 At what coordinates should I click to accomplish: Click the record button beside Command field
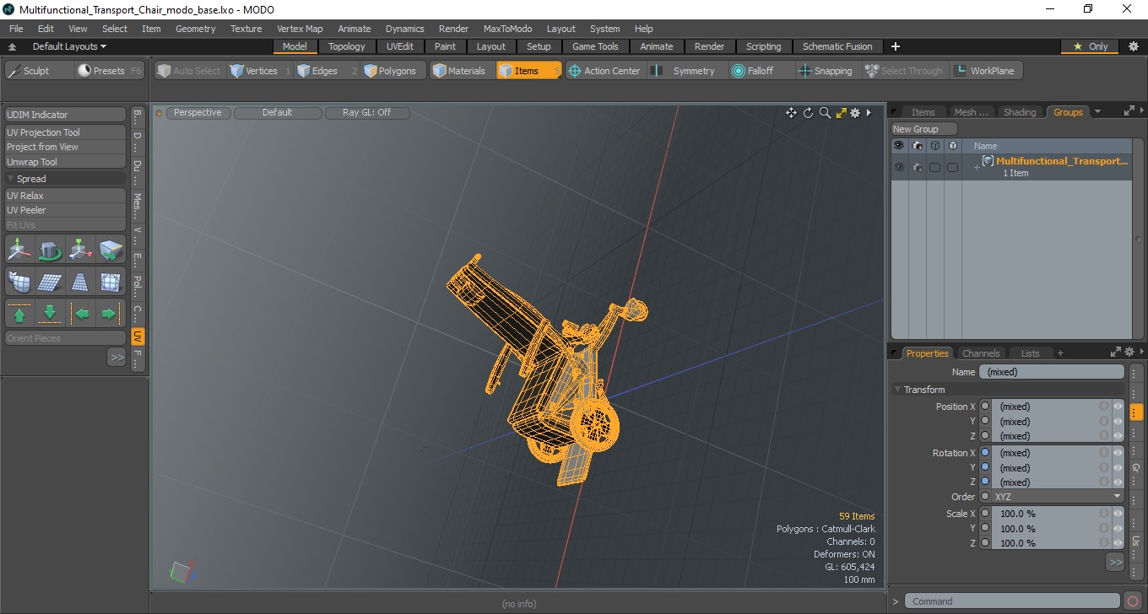(x=1134, y=601)
